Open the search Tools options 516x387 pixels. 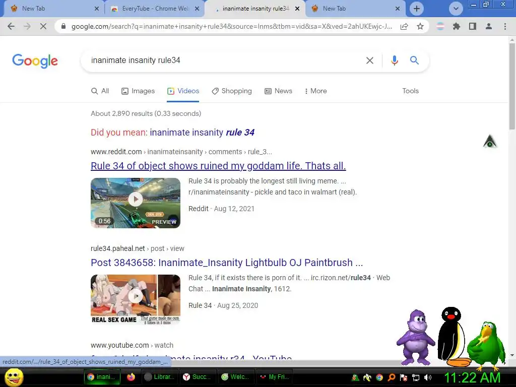point(410,91)
